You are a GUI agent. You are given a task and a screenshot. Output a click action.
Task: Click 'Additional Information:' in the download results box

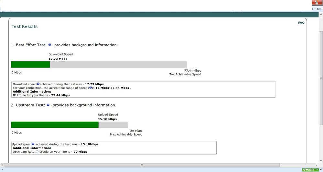click(32, 91)
